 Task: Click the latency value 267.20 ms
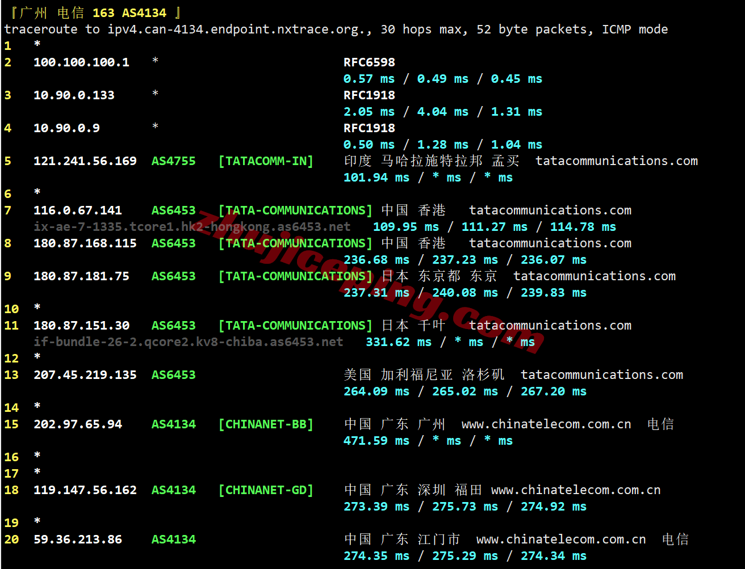tap(554, 391)
